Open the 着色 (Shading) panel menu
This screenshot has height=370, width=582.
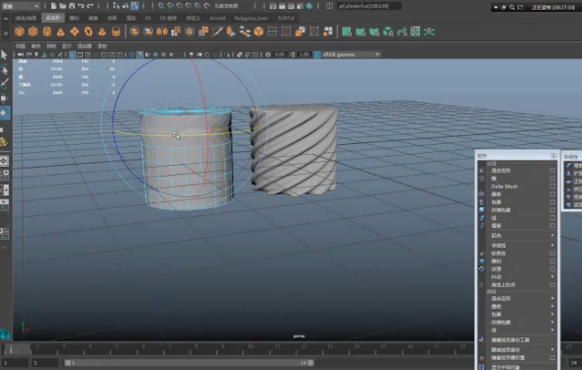point(36,46)
